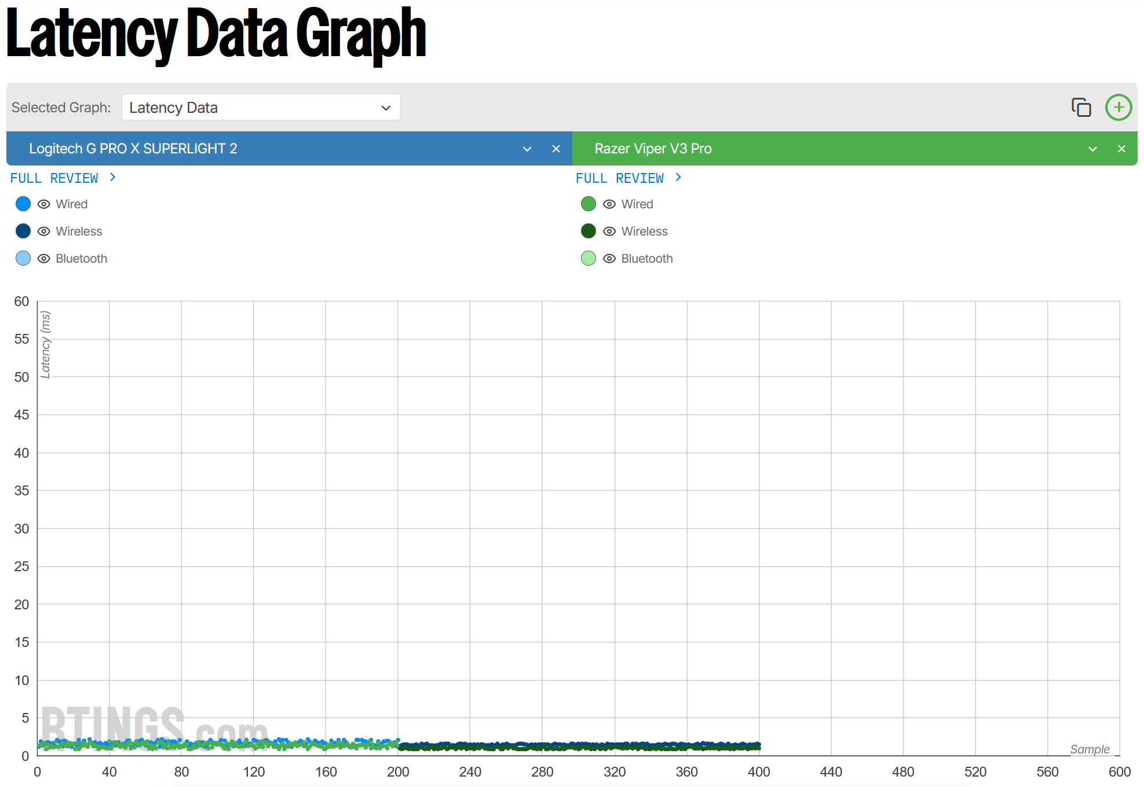The width and height of the screenshot is (1144, 787).
Task: Click arrow icon beside Logitech FULL REVIEW
Action: pos(113,177)
